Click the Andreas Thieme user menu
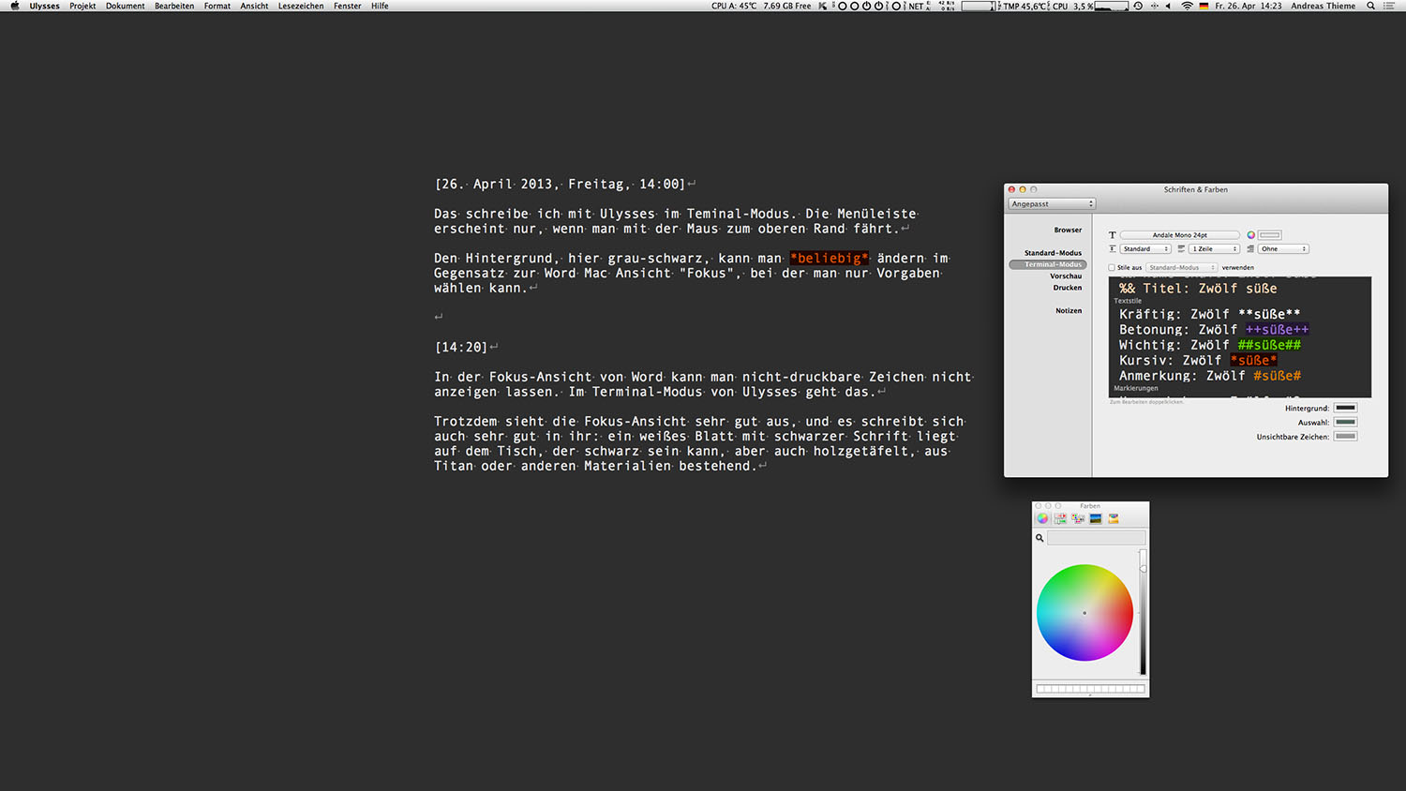The height and width of the screenshot is (791, 1406). (x=1323, y=6)
